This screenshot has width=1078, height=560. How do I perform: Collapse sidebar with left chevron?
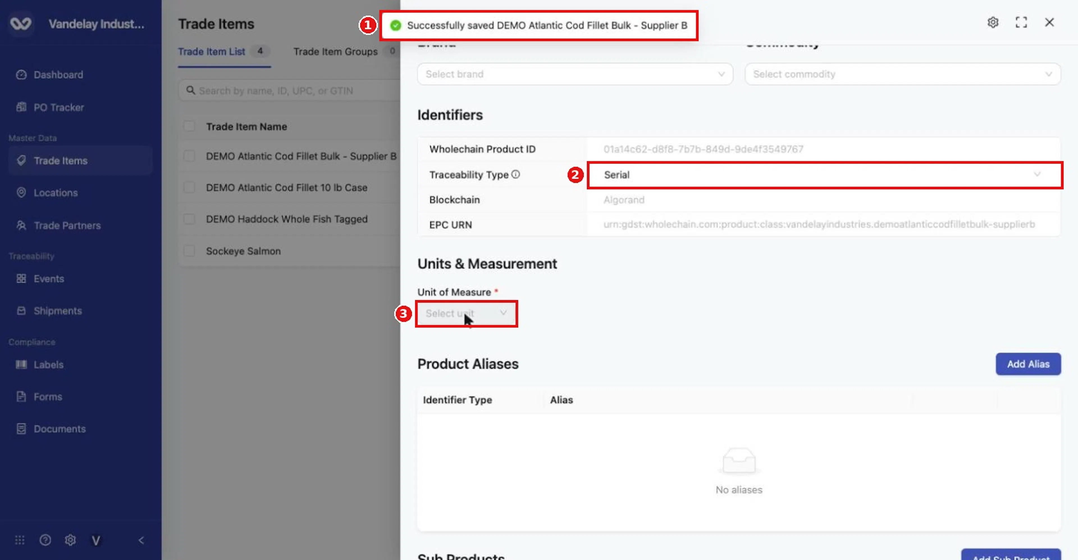[141, 540]
